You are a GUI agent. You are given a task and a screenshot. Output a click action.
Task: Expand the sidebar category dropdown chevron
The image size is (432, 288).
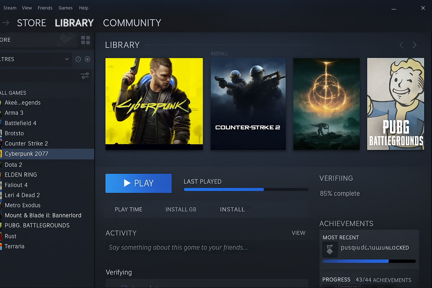coord(67,59)
